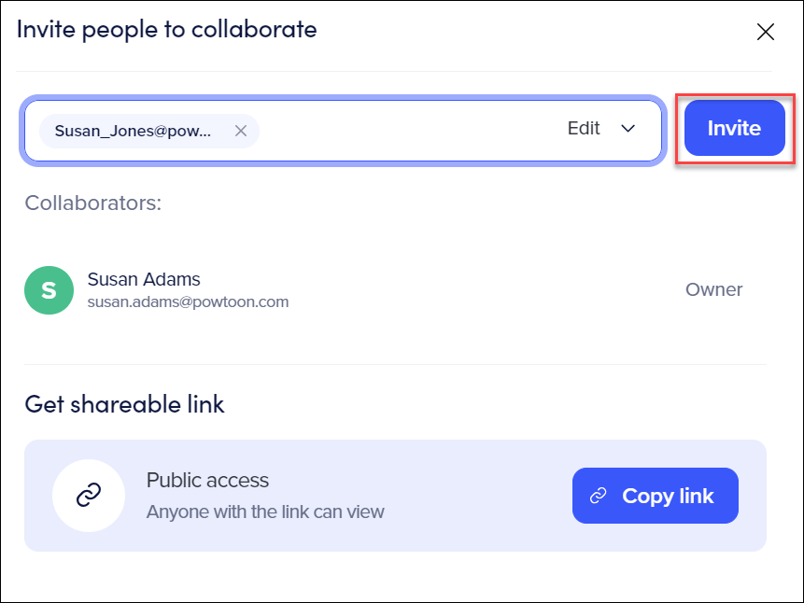Open the Edit permission dropdown

tap(601, 128)
